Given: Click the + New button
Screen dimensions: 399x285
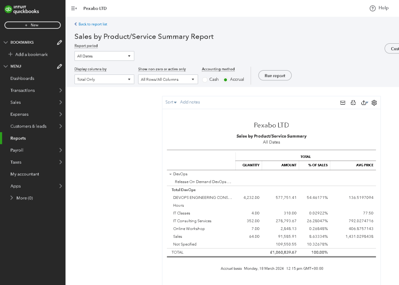Looking at the screenshot, I should tap(33, 25).
